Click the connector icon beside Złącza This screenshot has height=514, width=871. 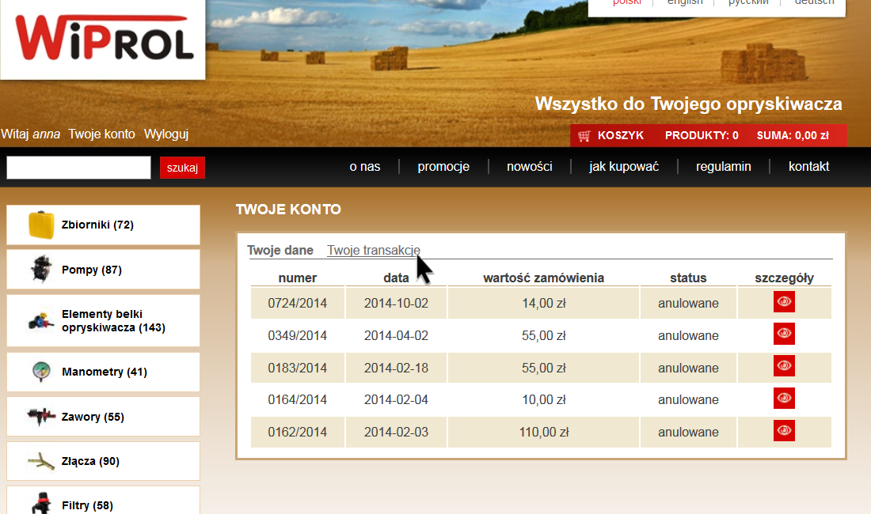tap(41, 461)
